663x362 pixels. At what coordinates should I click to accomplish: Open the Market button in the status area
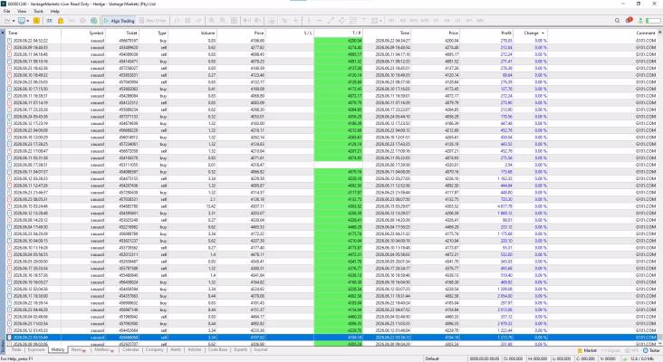click(587, 350)
